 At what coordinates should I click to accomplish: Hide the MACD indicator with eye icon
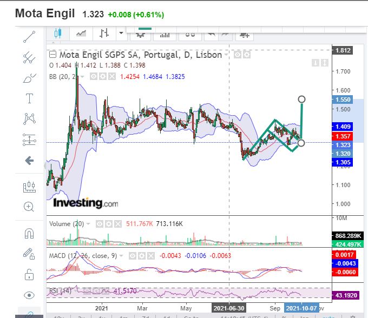coord(133,256)
